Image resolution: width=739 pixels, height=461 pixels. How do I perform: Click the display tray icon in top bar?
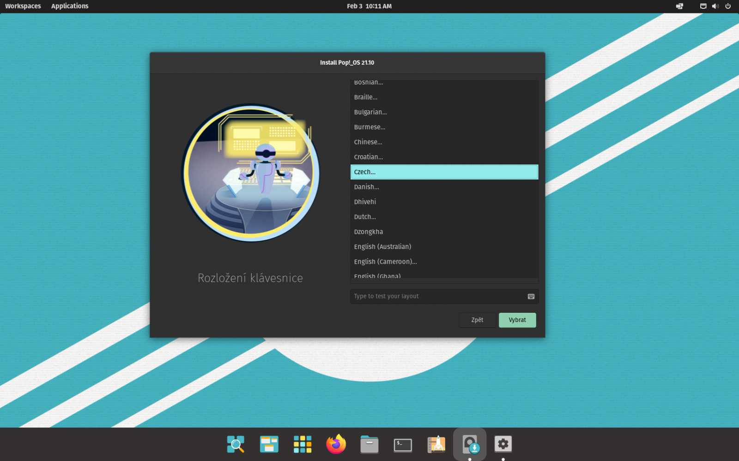679,6
